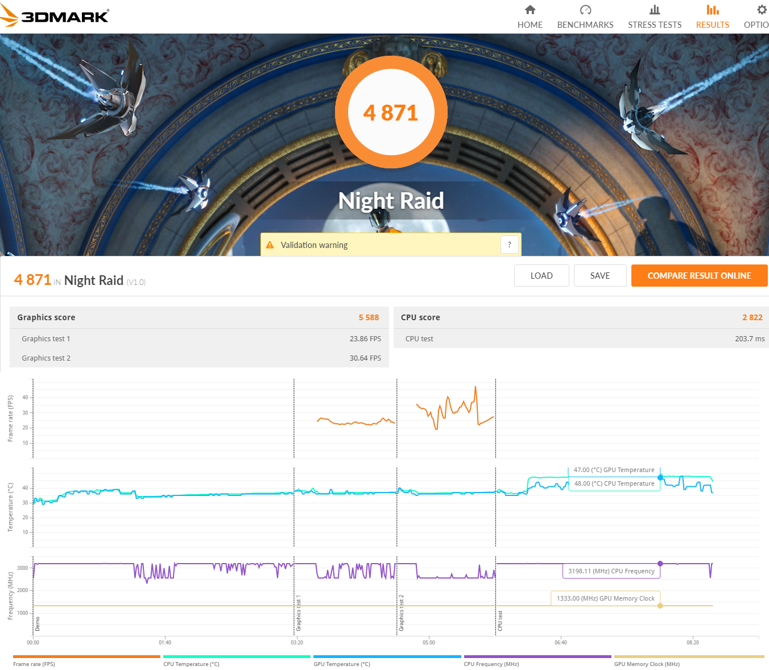Click the CPU score value 2 822
769x670 pixels.
click(x=752, y=317)
